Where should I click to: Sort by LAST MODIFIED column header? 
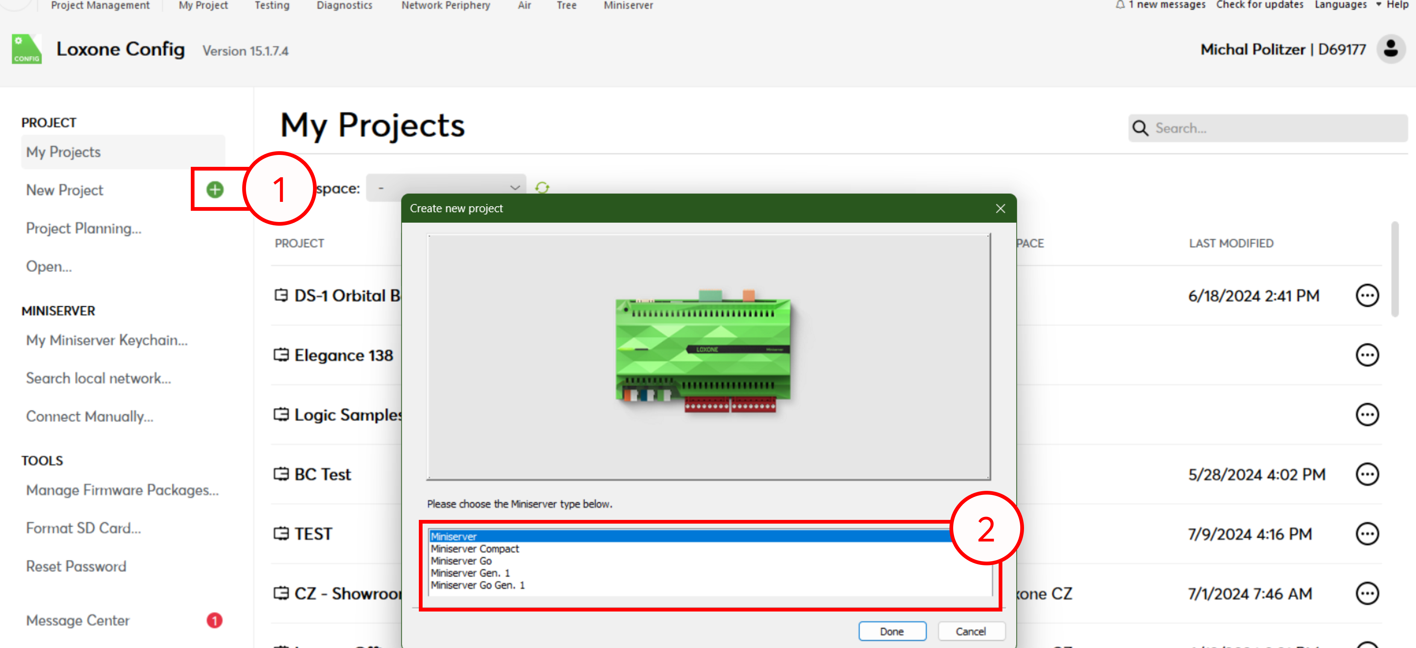tap(1231, 243)
